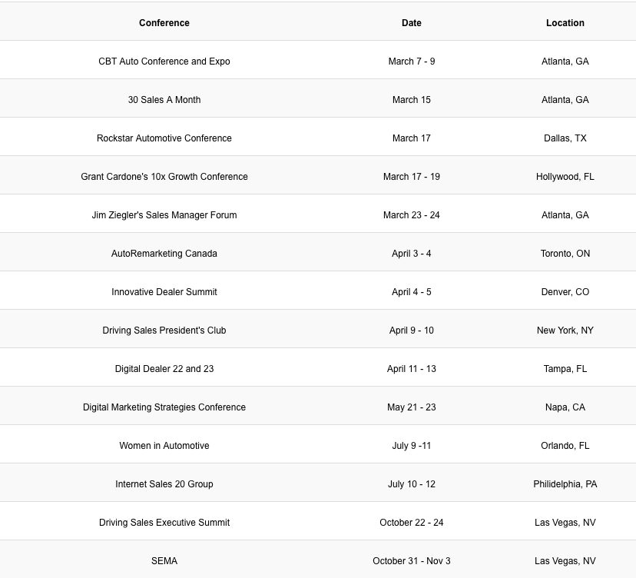Click the May 21 - 23 date cell
Viewport: 636px width, 578px height.
412,407
